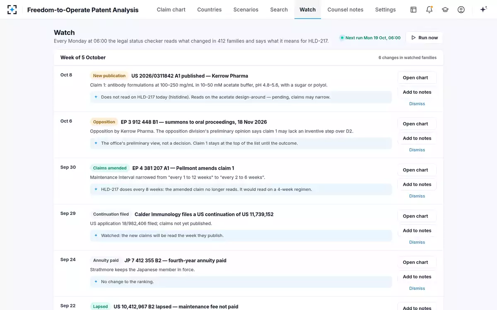Select the Watch tab
497x310 pixels.
308,10
